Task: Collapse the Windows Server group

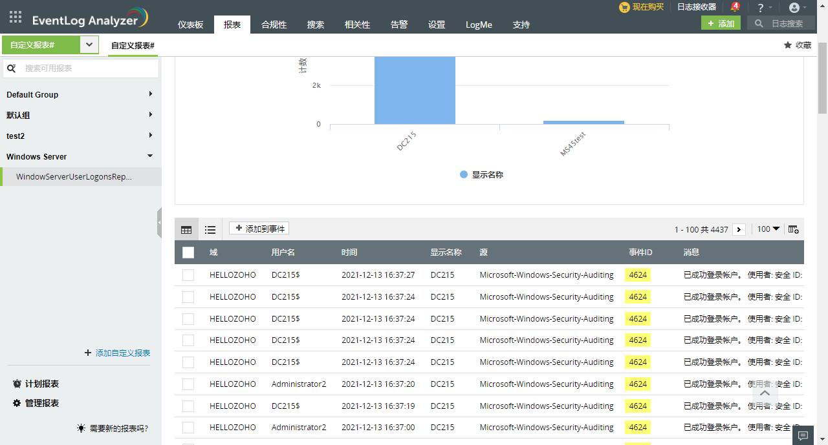Action: [x=150, y=156]
